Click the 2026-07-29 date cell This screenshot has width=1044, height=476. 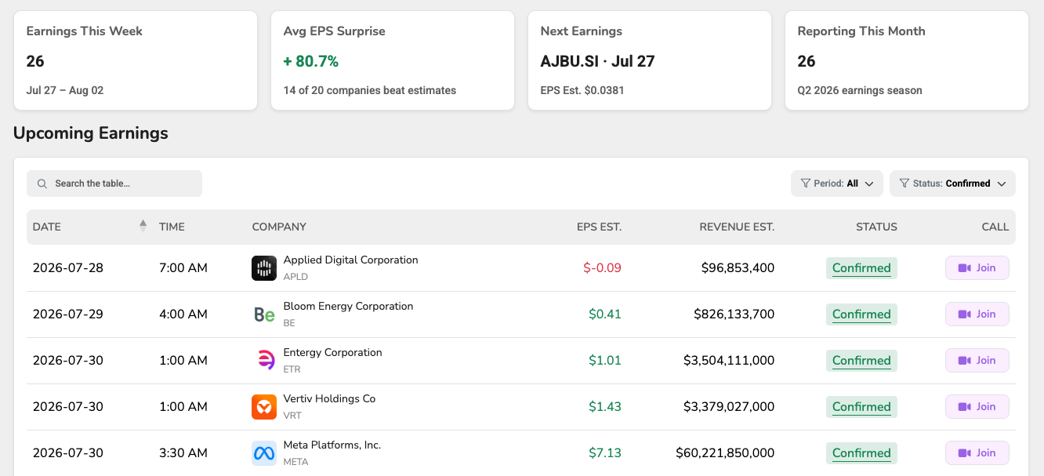[x=68, y=314]
